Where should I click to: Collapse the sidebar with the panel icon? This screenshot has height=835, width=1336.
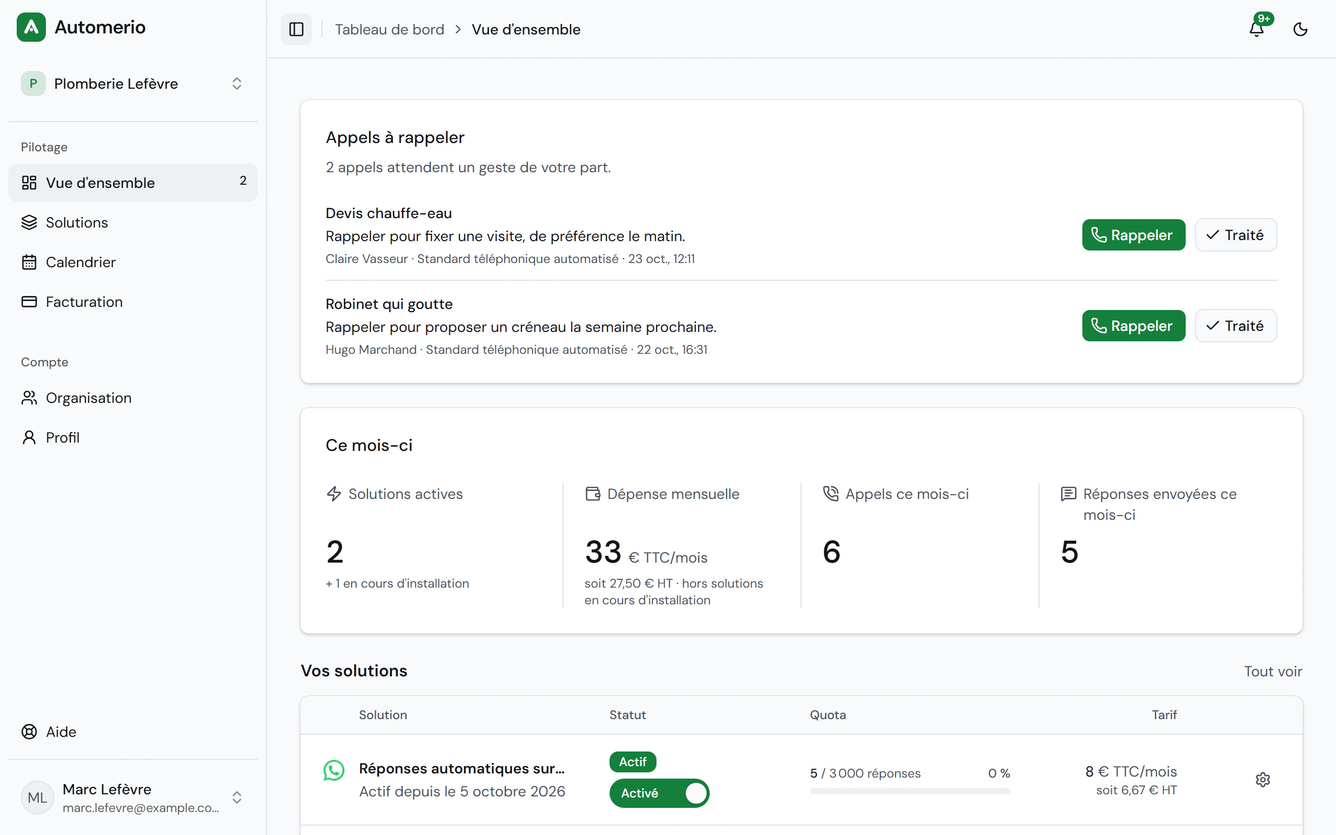(296, 29)
